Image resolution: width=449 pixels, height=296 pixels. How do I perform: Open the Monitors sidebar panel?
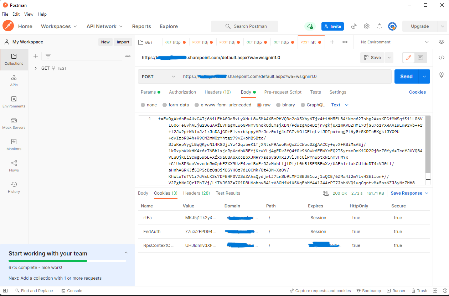pyautogui.click(x=14, y=145)
